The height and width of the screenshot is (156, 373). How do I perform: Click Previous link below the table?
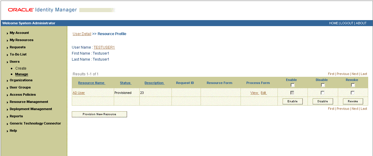pyautogui.click(x=343, y=109)
